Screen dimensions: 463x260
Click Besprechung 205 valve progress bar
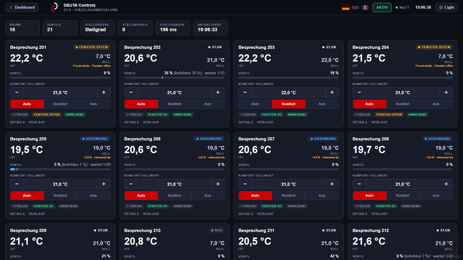60,169
